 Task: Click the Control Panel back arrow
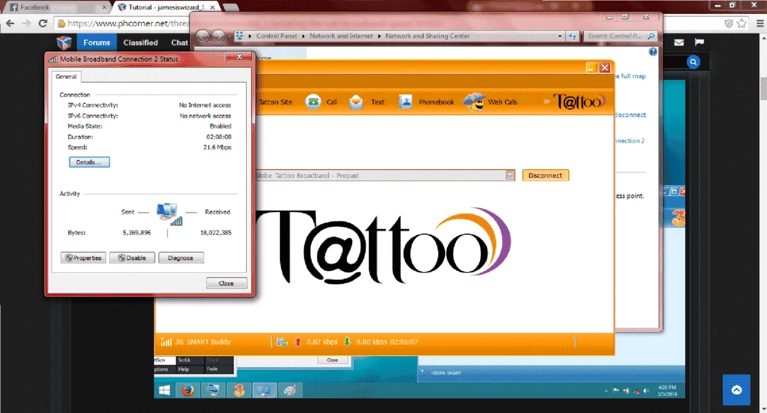[202, 36]
